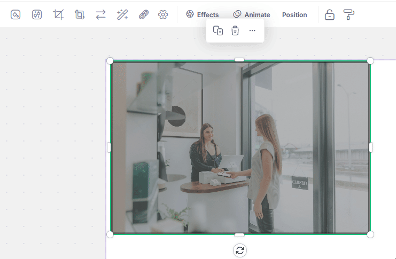Click the bottom-right corner resize handle

pyautogui.click(x=370, y=234)
